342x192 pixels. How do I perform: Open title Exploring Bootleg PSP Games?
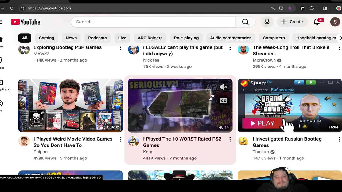68,47
